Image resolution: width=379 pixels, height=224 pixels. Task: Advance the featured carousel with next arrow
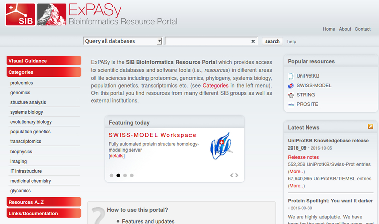237,176
